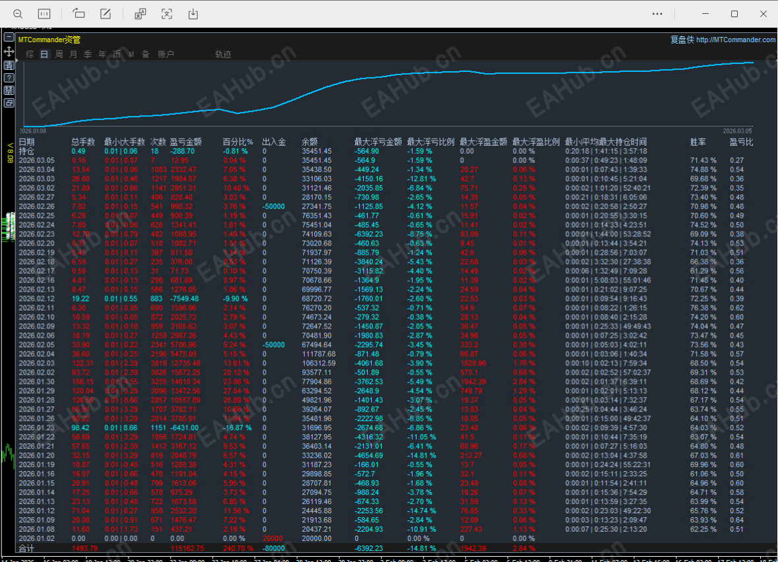Click the 清 clear button on the left strip
Screen dimensions: 778x562
point(9,65)
